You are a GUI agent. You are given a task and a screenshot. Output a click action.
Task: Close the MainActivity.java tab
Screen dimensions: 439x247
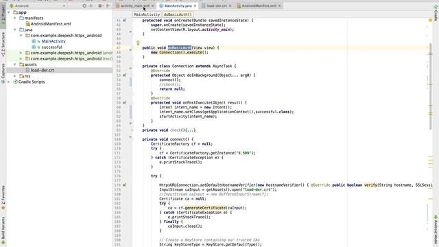195,5
